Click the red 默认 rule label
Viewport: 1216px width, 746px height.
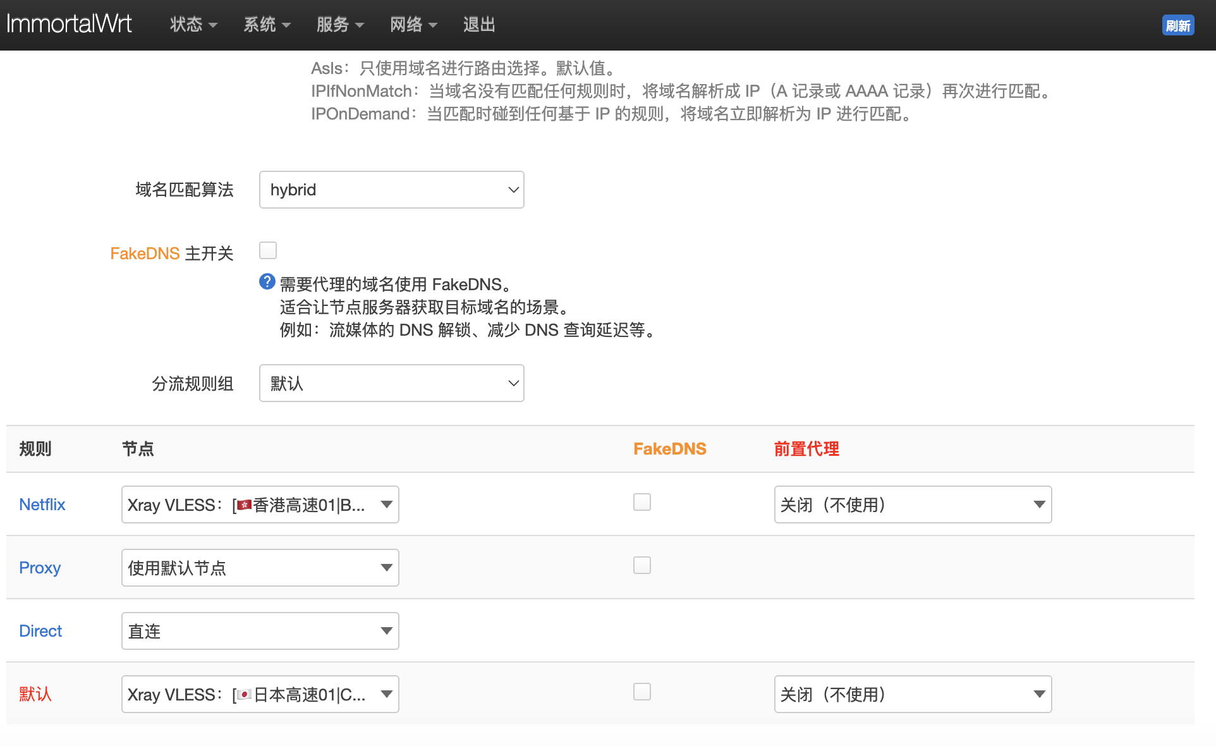pyautogui.click(x=35, y=694)
